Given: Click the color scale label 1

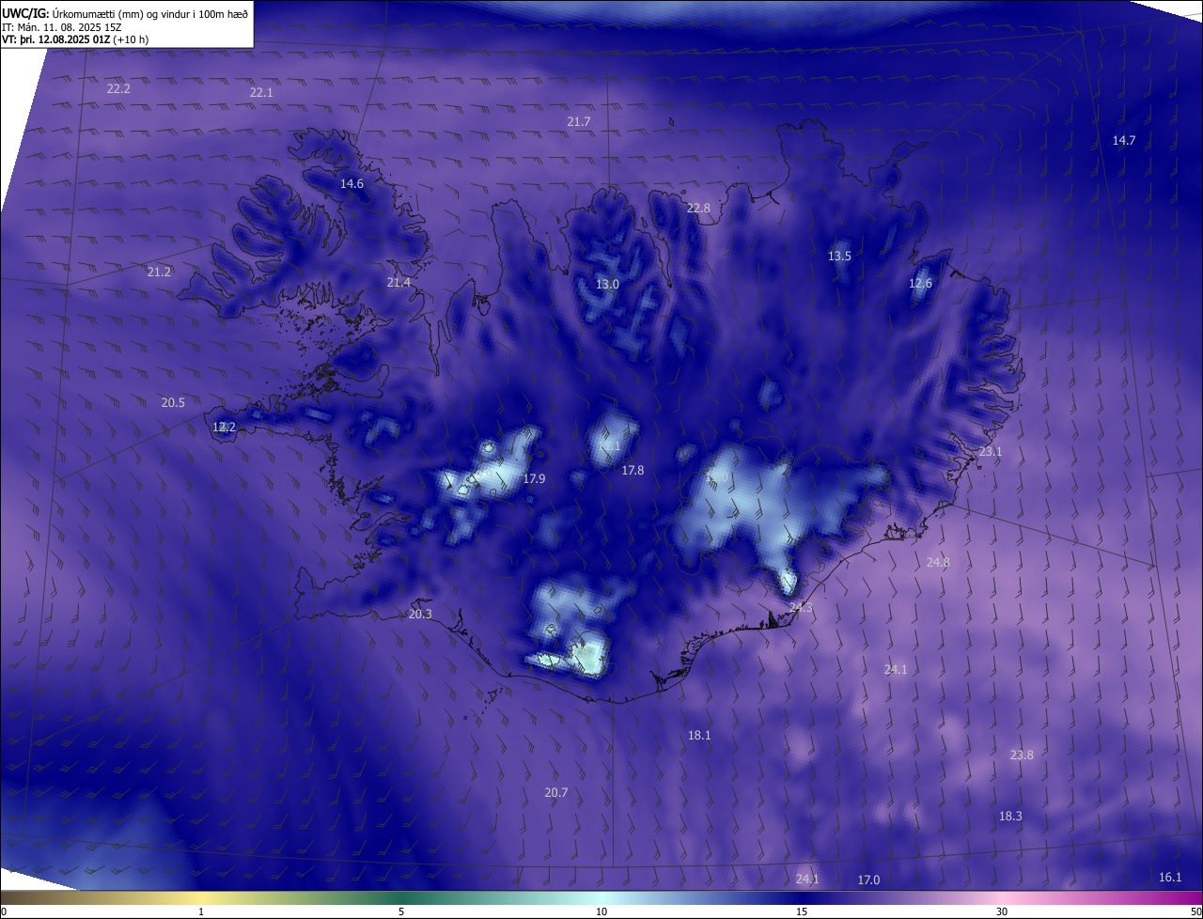Looking at the screenshot, I should [x=201, y=911].
